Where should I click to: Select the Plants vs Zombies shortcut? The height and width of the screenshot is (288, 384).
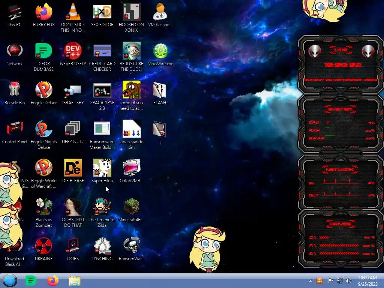point(44,206)
